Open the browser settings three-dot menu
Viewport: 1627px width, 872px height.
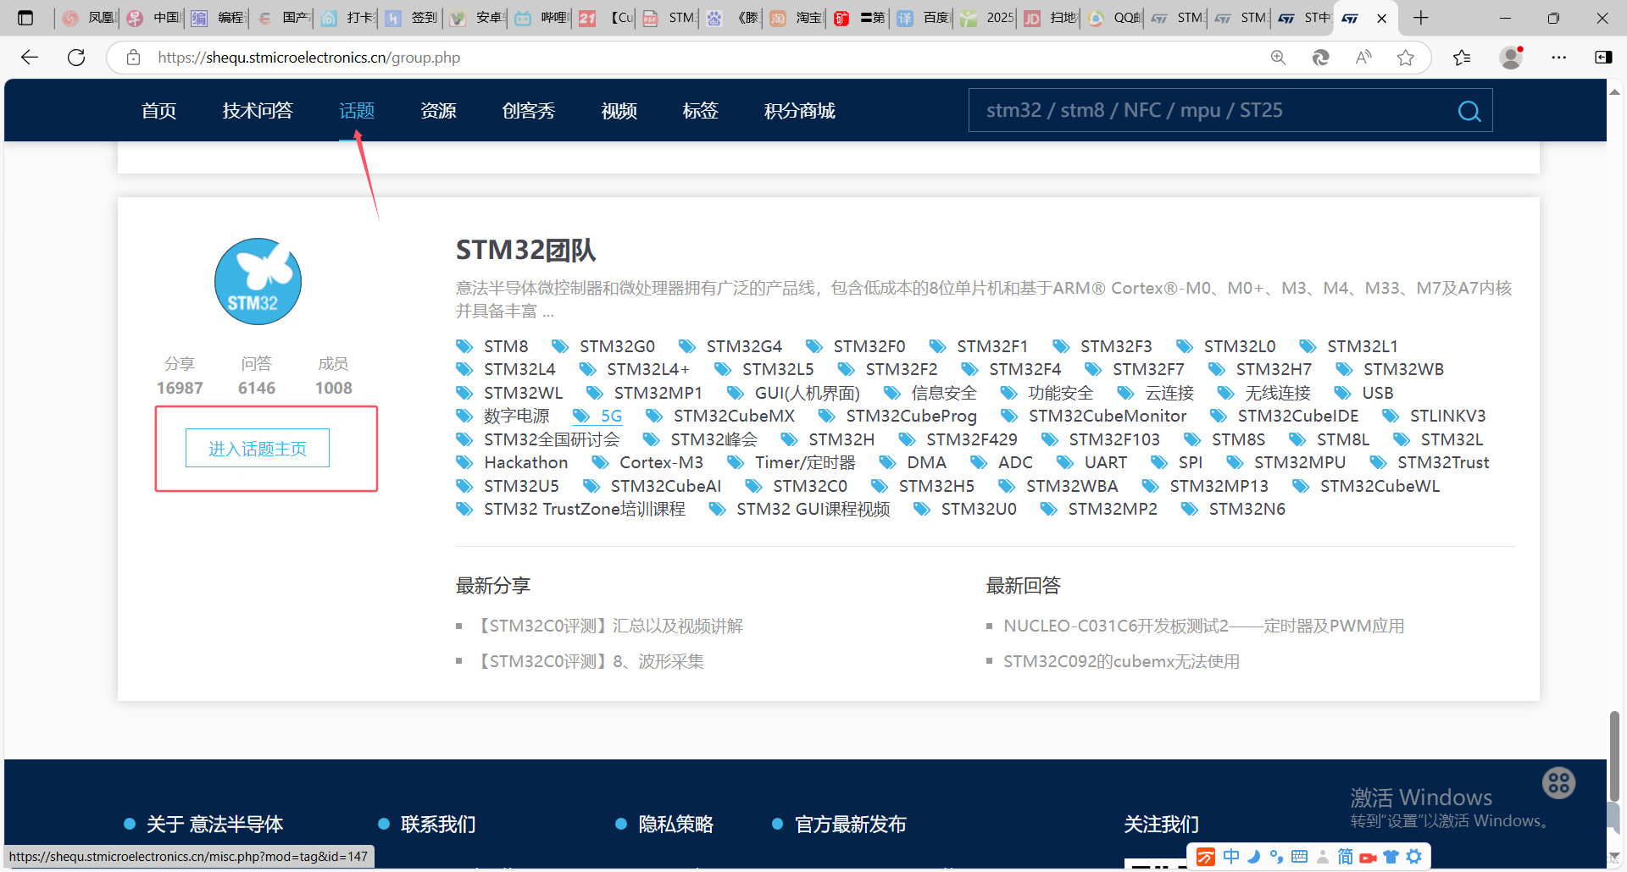(1559, 58)
